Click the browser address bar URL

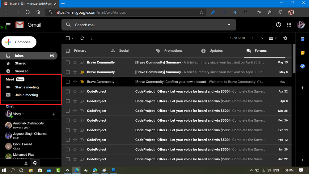pos(91,12)
